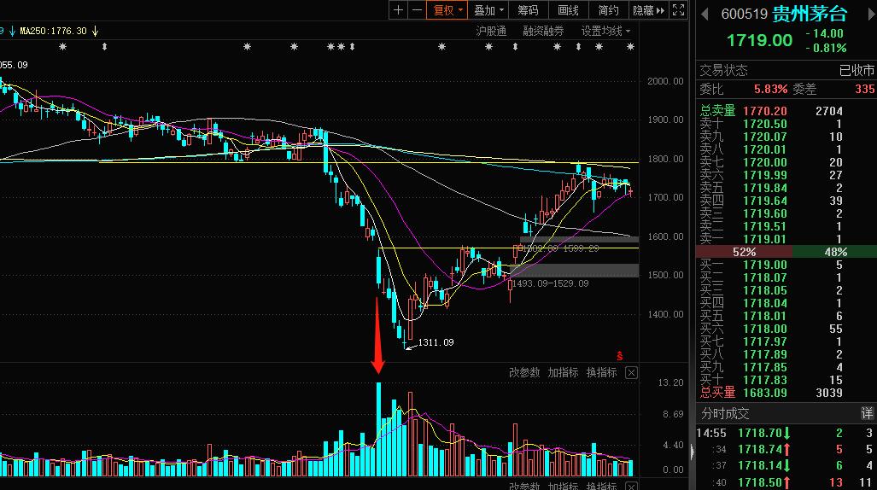
Task: Zoom out the chart with minus icon
Action: pos(417,10)
